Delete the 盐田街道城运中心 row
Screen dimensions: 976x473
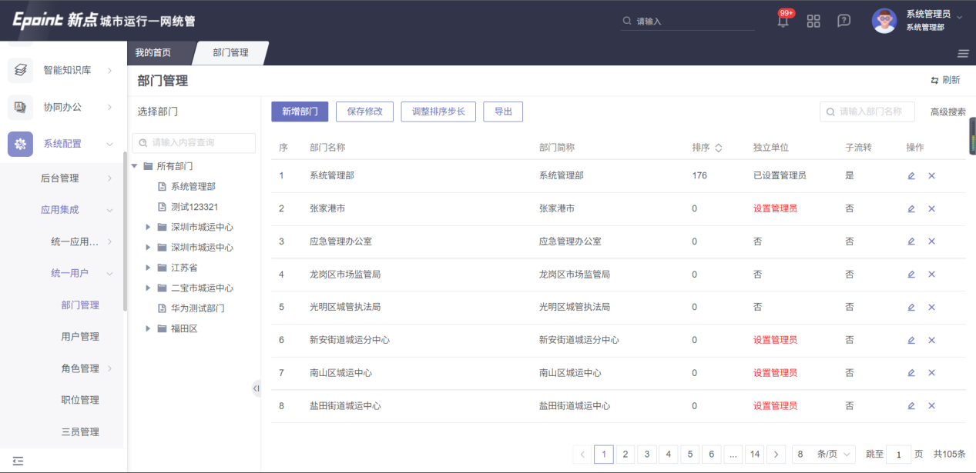pyautogui.click(x=931, y=406)
